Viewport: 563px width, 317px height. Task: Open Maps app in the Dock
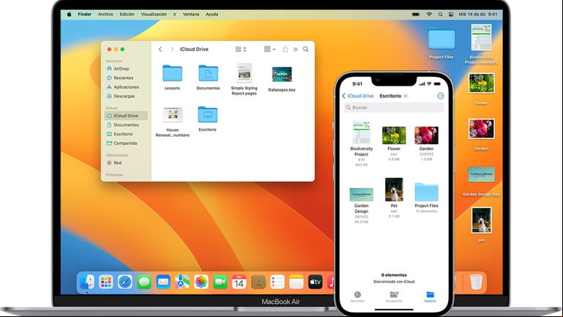click(x=182, y=282)
